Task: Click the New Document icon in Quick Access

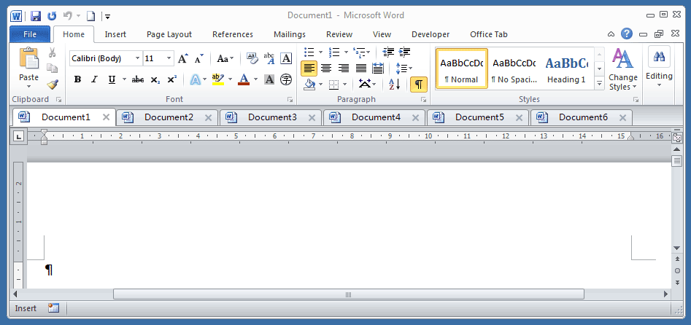Action: click(x=90, y=16)
